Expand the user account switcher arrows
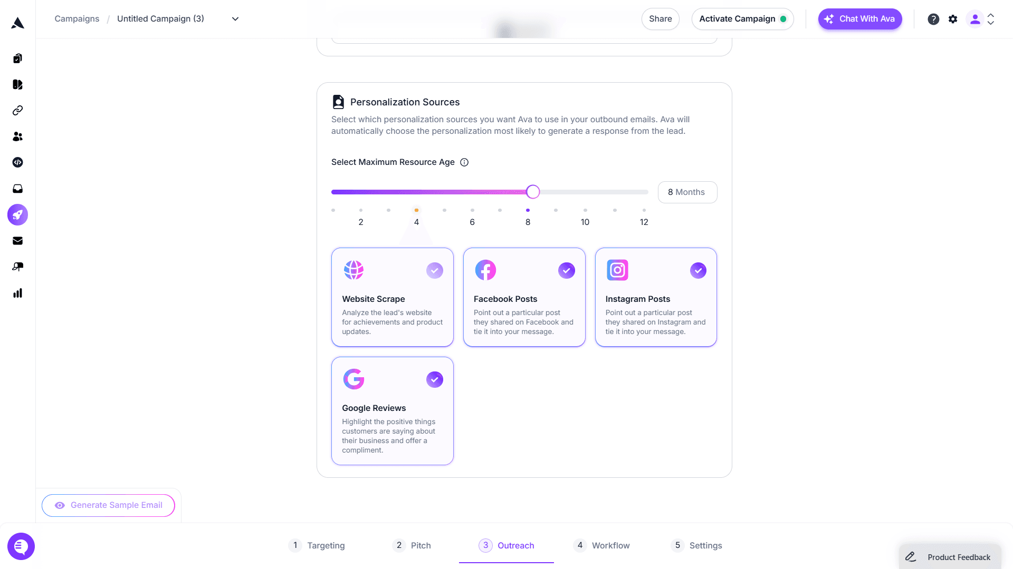Screen dimensions: 1013x569 point(991,19)
